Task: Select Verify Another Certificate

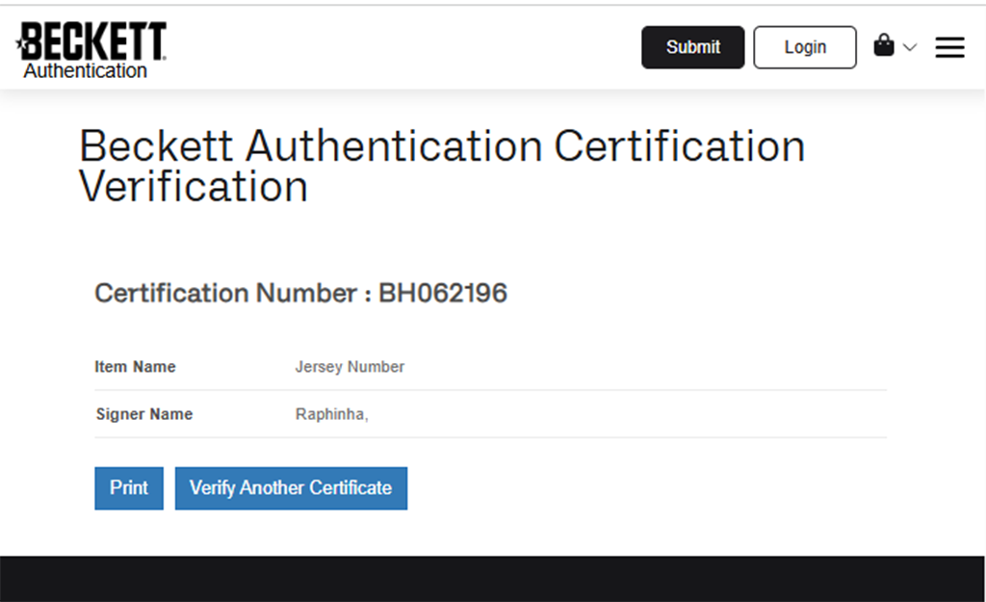Action: point(291,487)
